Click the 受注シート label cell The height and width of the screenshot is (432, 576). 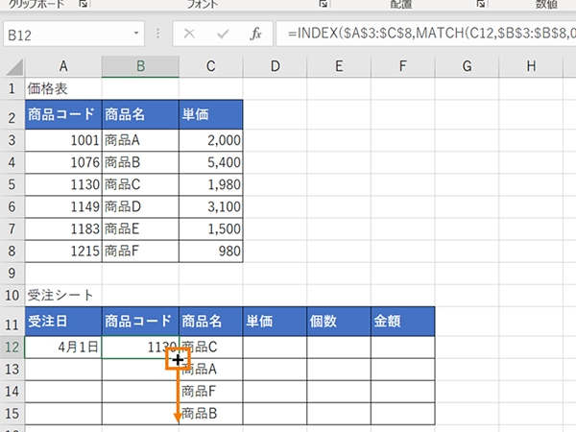pos(63,296)
